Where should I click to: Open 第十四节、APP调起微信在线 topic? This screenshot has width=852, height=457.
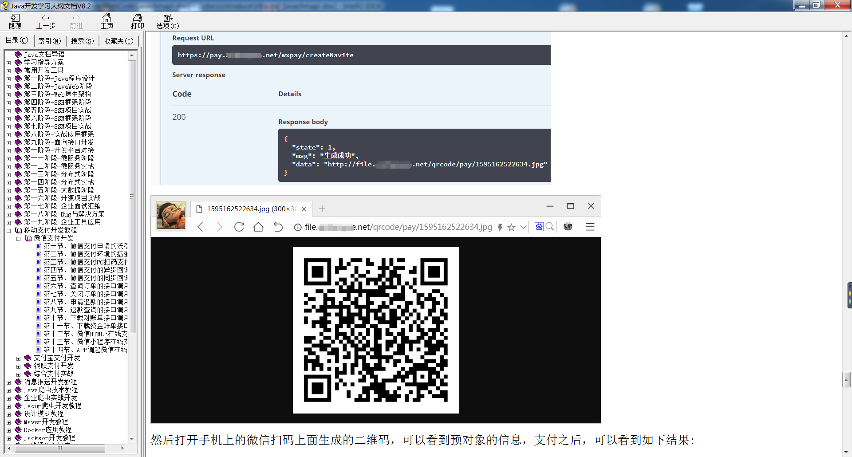point(85,350)
